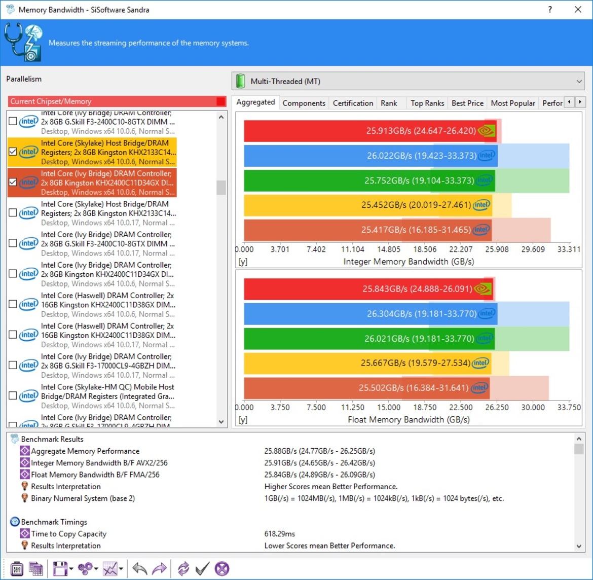This screenshot has height=580, width=593.
Task: Click the red color swatch beside Current Chipset/Memory
Action: point(220,101)
